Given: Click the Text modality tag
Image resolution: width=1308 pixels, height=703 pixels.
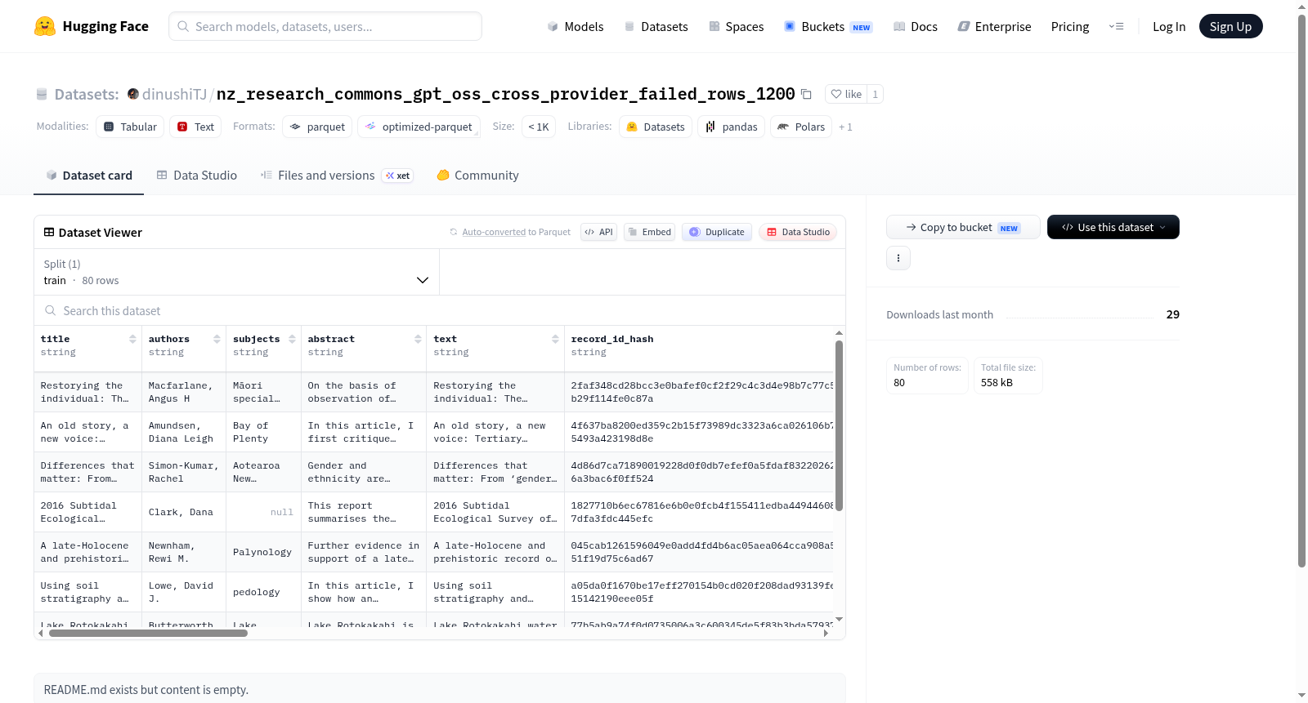Looking at the screenshot, I should click(195, 127).
